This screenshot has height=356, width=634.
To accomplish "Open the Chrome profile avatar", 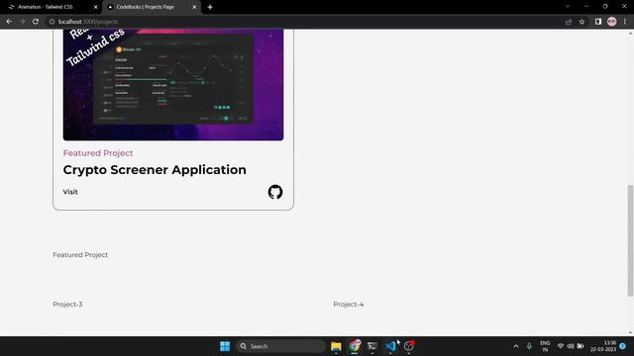I will tap(612, 22).
